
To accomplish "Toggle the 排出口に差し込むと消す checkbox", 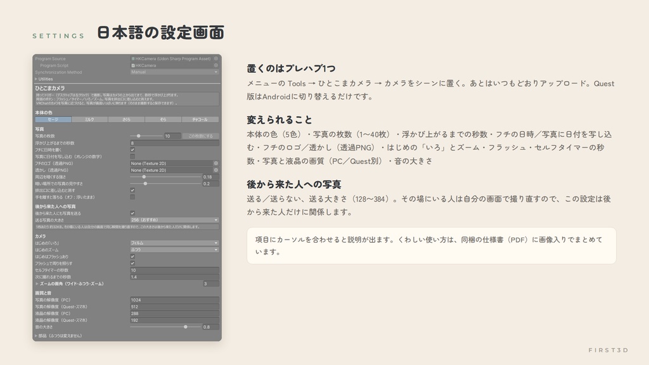I will [x=132, y=190].
